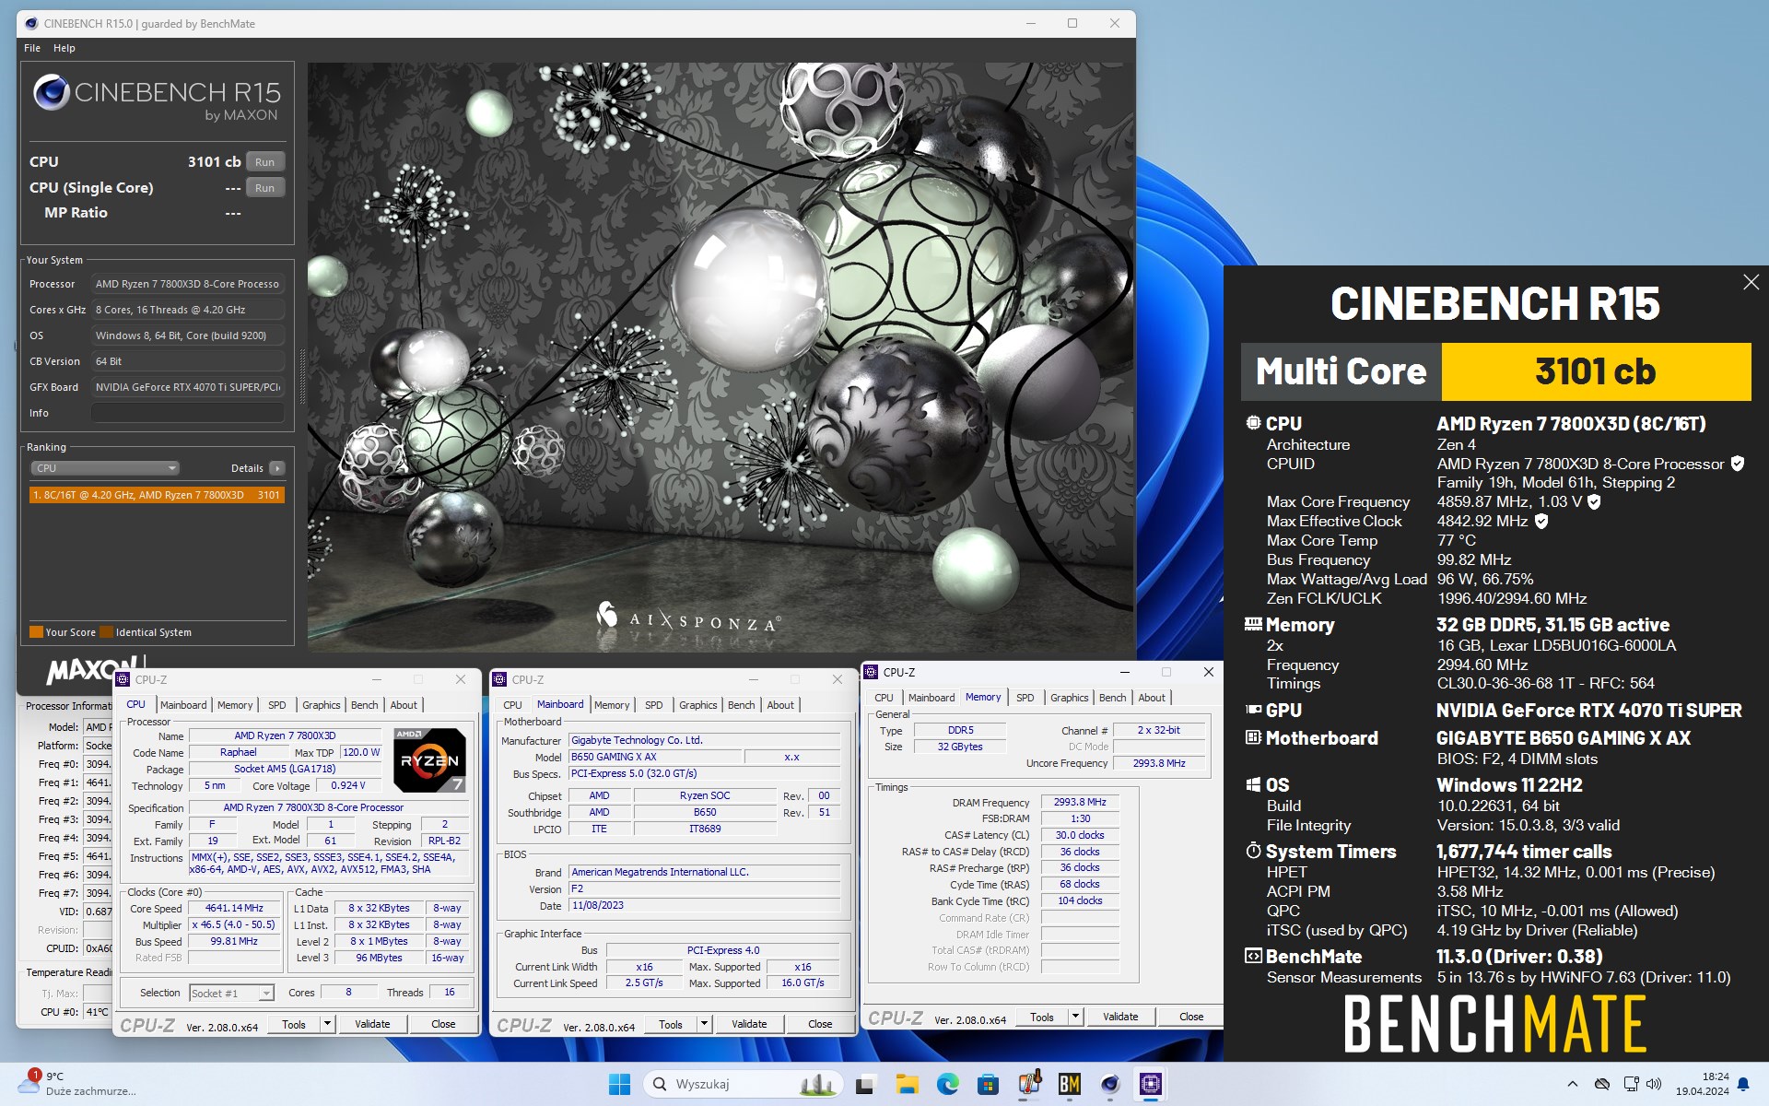Screen dimensions: 1769x1106
Task: Click Multiplier value x 46.5
Action: pyautogui.click(x=234, y=924)
